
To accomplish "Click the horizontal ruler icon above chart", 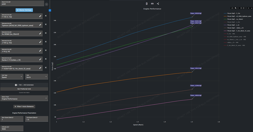I will (152, 4).
